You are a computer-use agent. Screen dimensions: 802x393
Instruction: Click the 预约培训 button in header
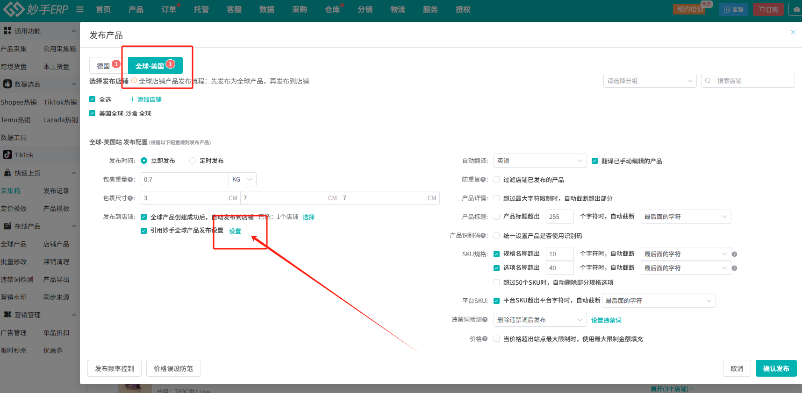tap(689, 9)
